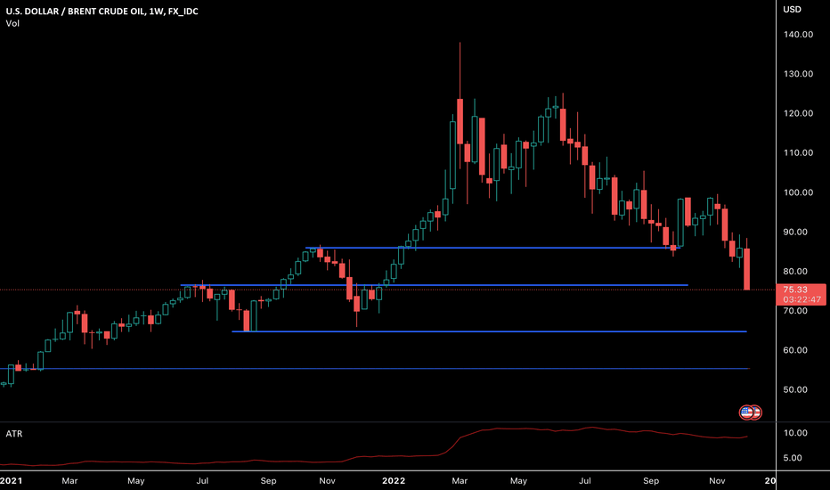
Task: Click the first Nov label on the time axis
Action: (x=327, y=480)
